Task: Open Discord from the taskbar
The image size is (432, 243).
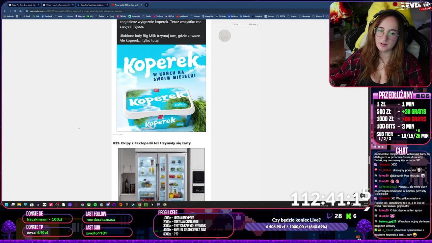Action: (108, 205)
